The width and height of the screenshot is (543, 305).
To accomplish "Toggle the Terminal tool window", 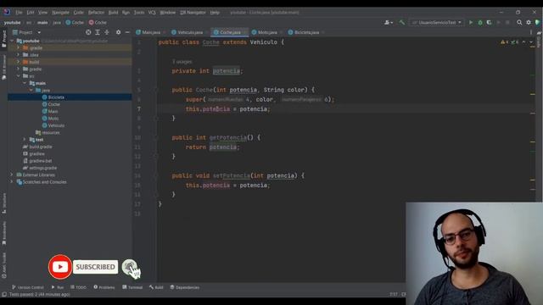I will point(132,287).
